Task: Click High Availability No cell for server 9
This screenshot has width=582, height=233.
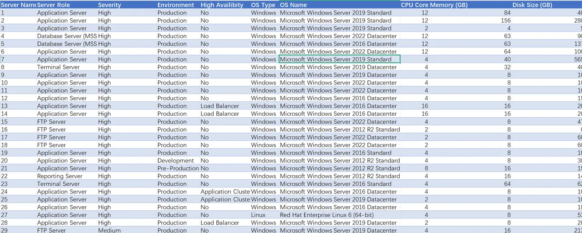Action: 225,75
